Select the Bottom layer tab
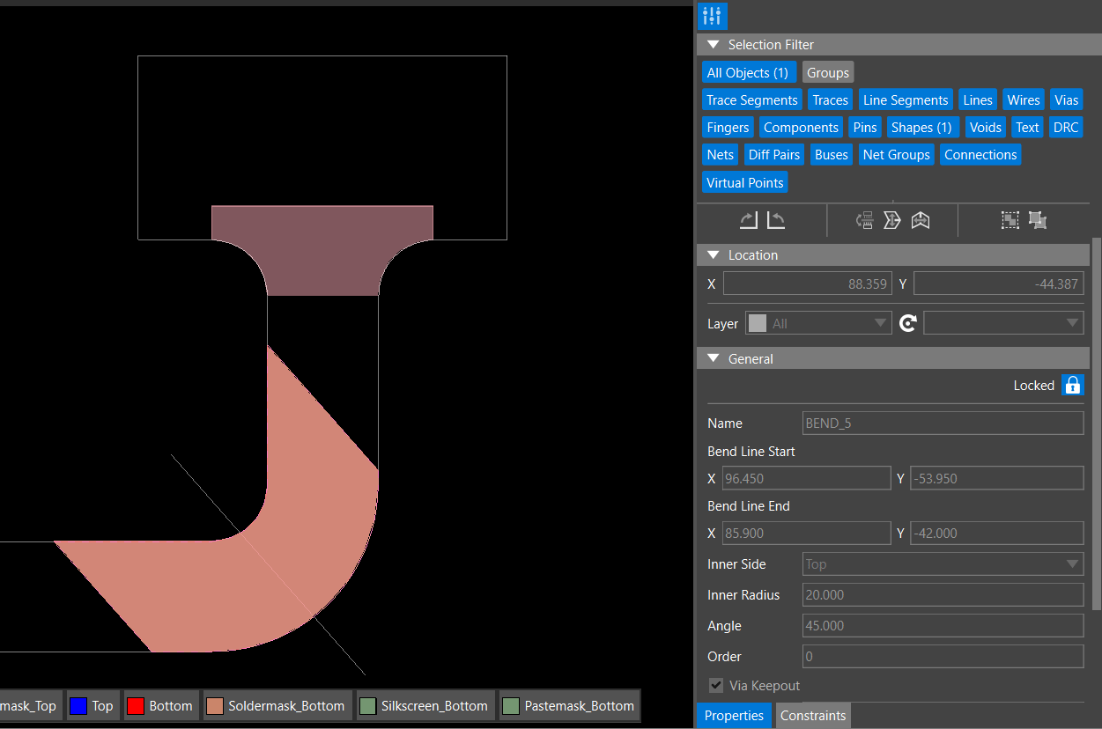 coord(159,705)
